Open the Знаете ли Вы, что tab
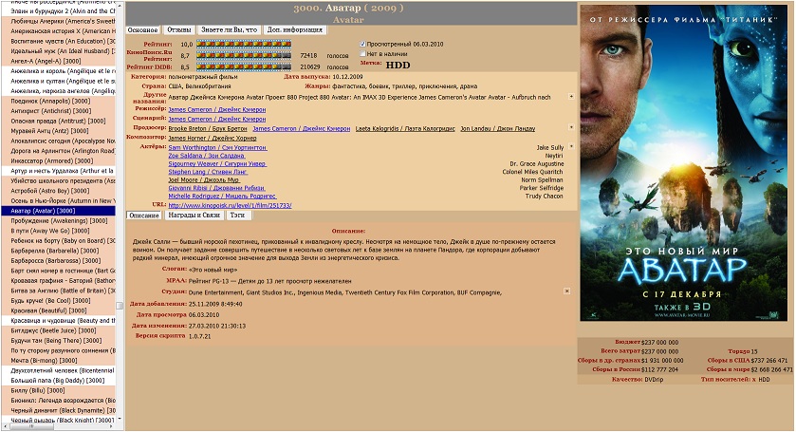The image size is (796, 432). pyautogui.click(x=229, y=30)
